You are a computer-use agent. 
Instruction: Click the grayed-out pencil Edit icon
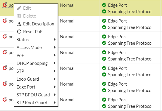coord(19,8)
